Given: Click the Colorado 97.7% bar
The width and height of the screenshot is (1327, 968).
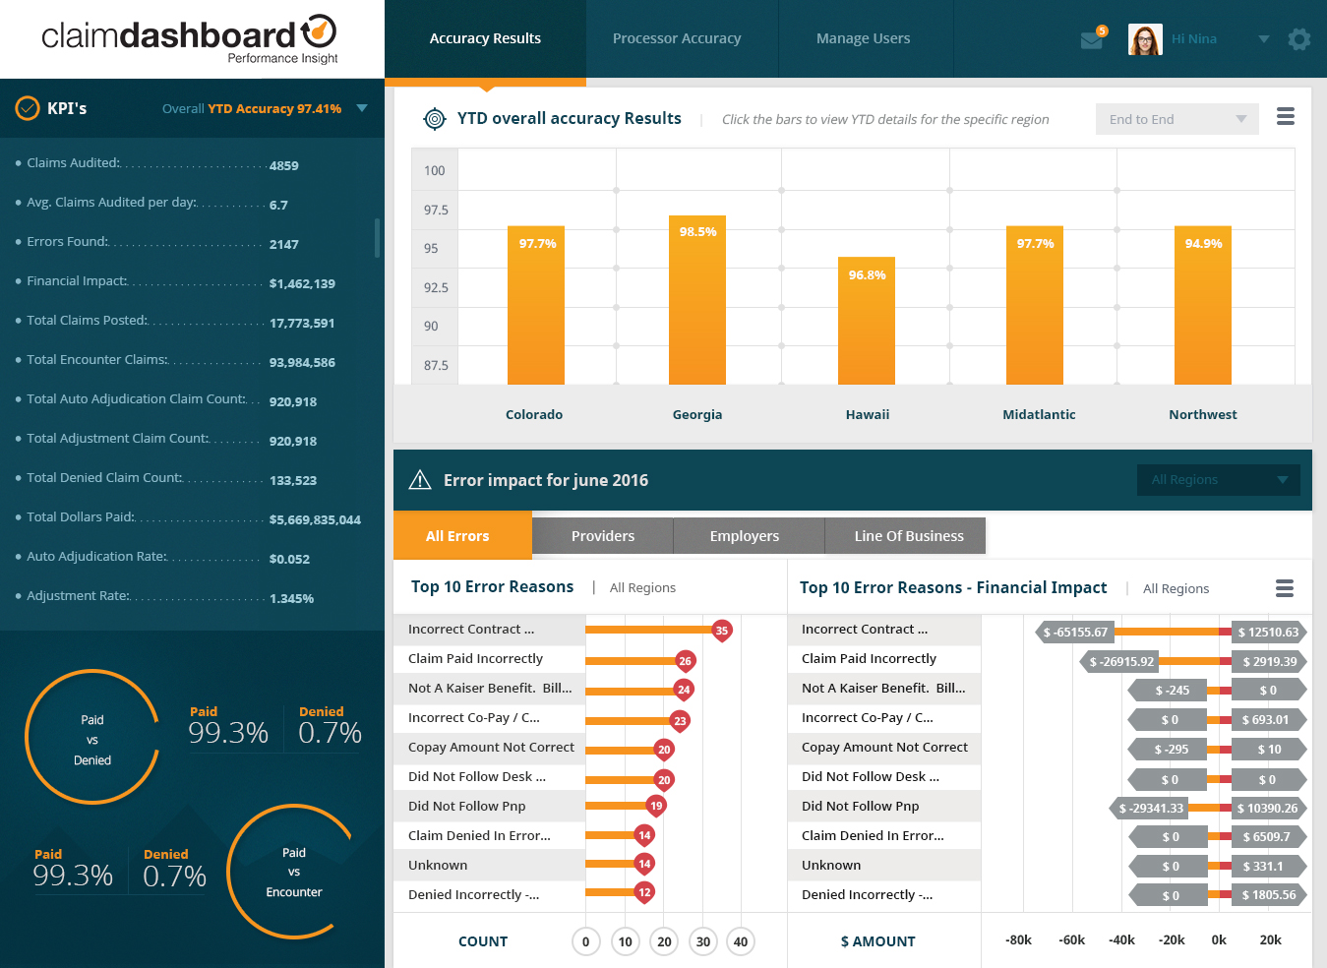Looking at the screenshot, I should click(x=536, y=305).
